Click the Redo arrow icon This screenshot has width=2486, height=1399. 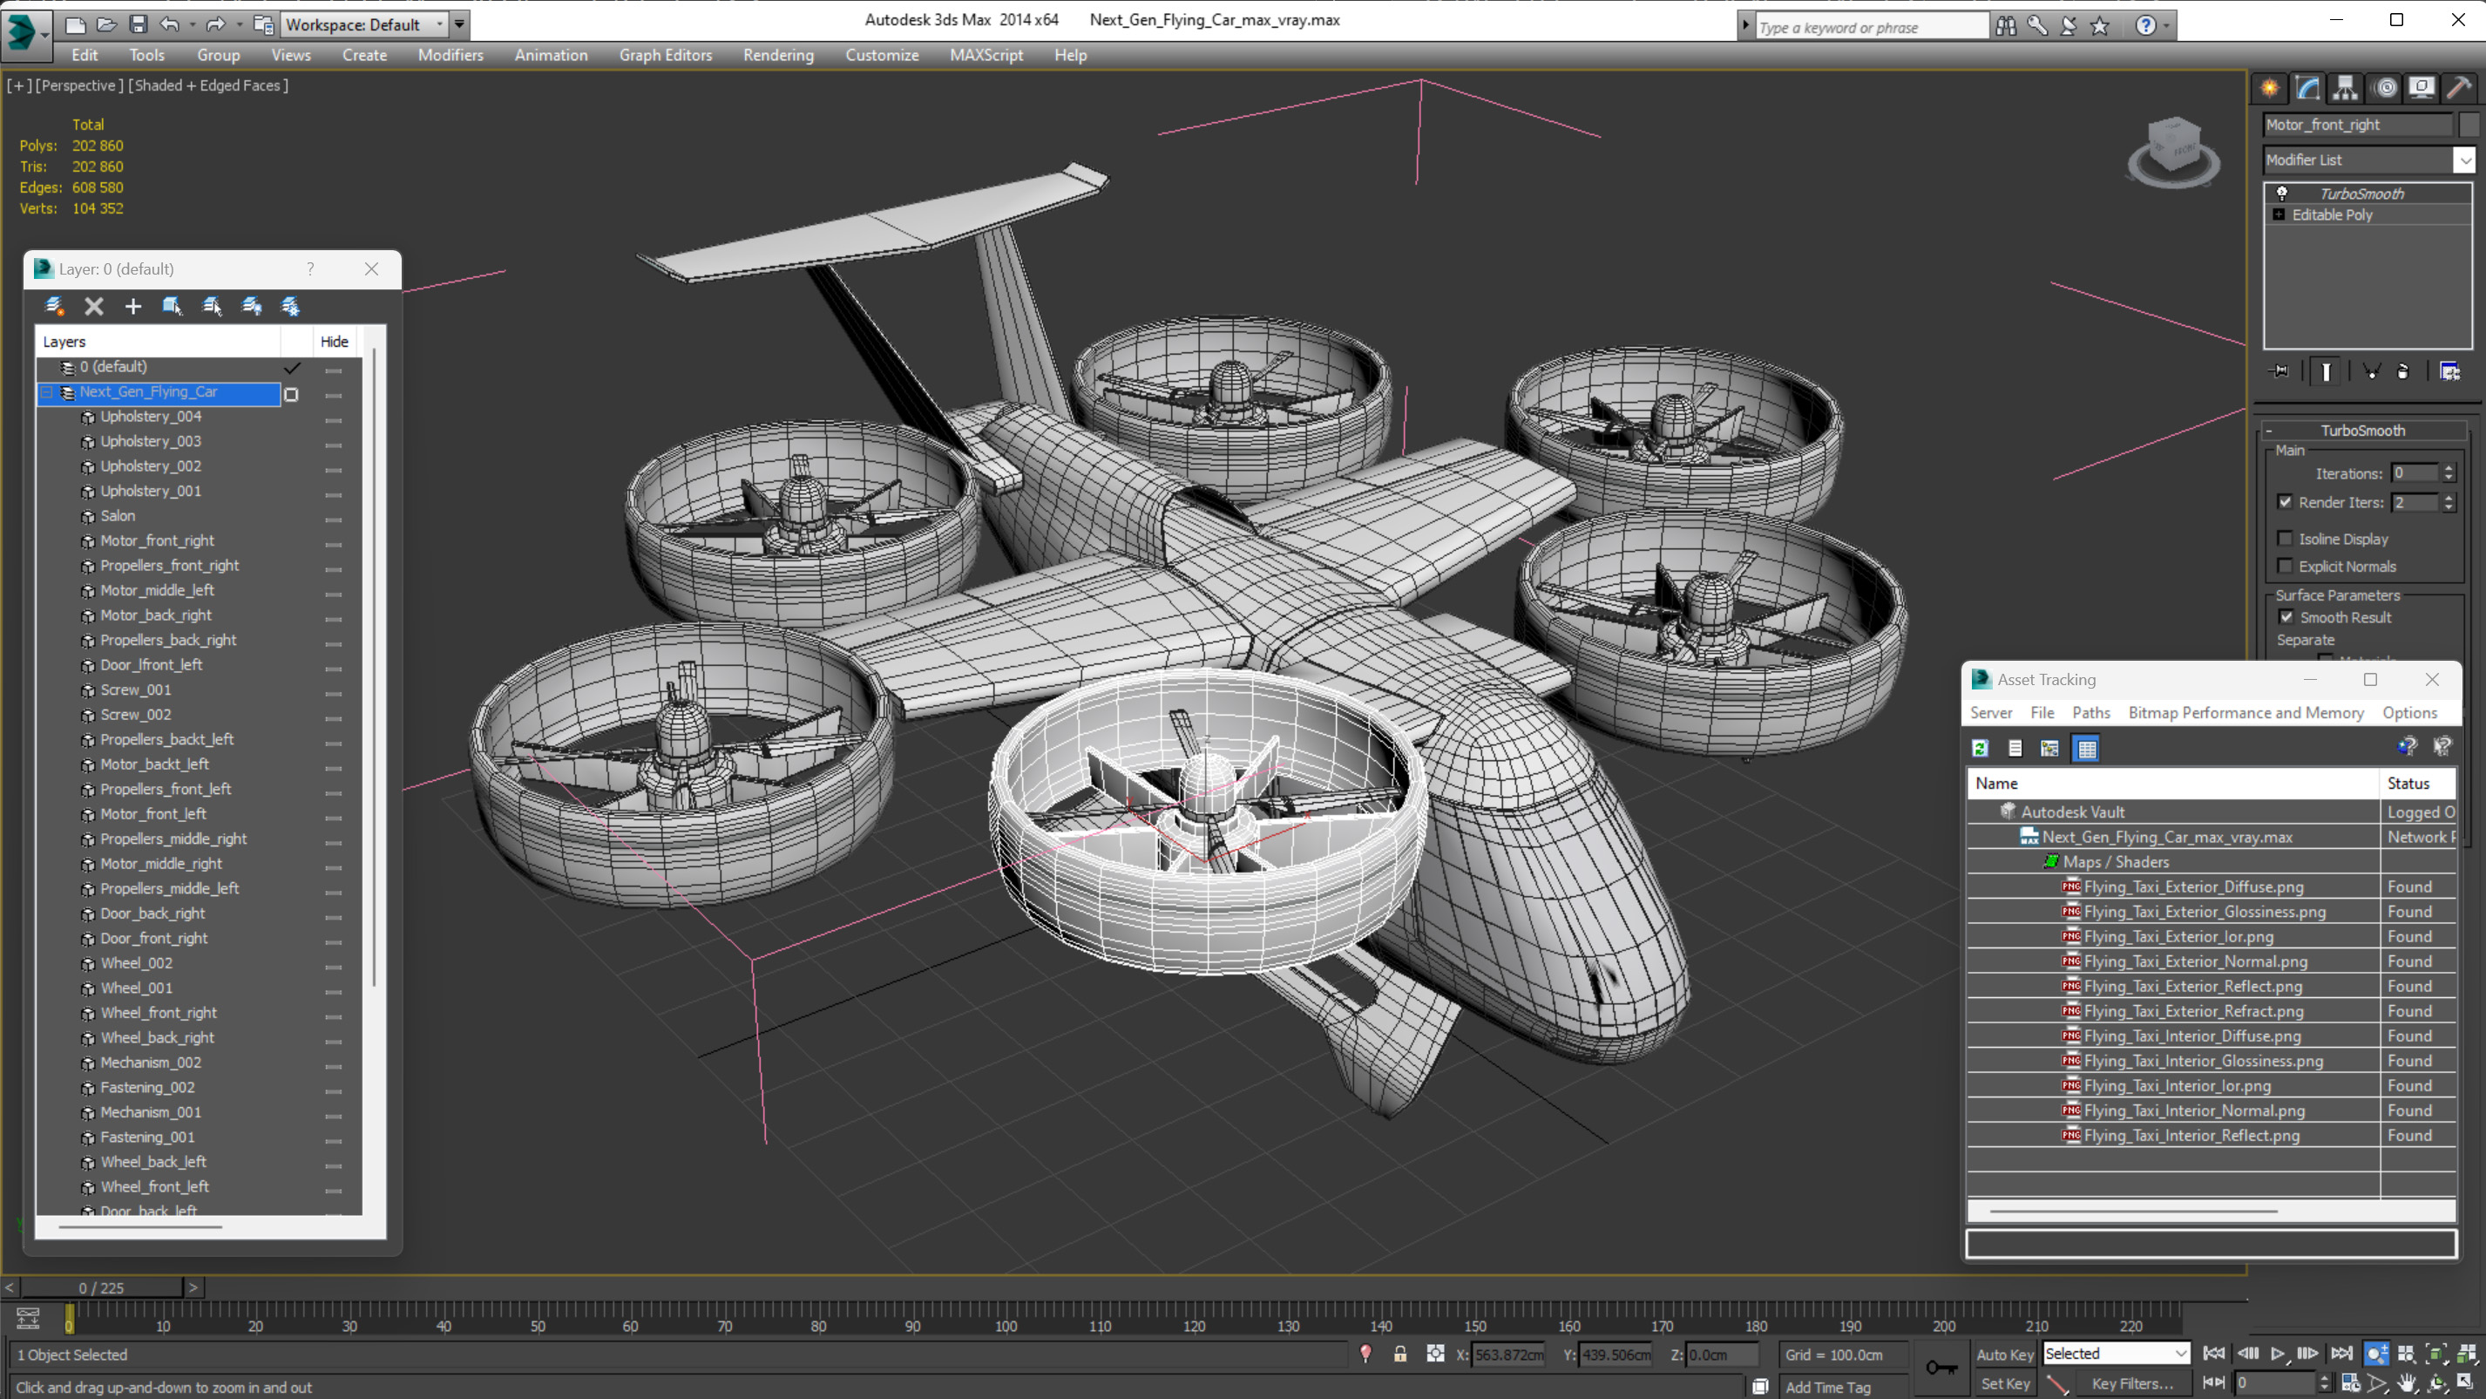click(216, 24)
